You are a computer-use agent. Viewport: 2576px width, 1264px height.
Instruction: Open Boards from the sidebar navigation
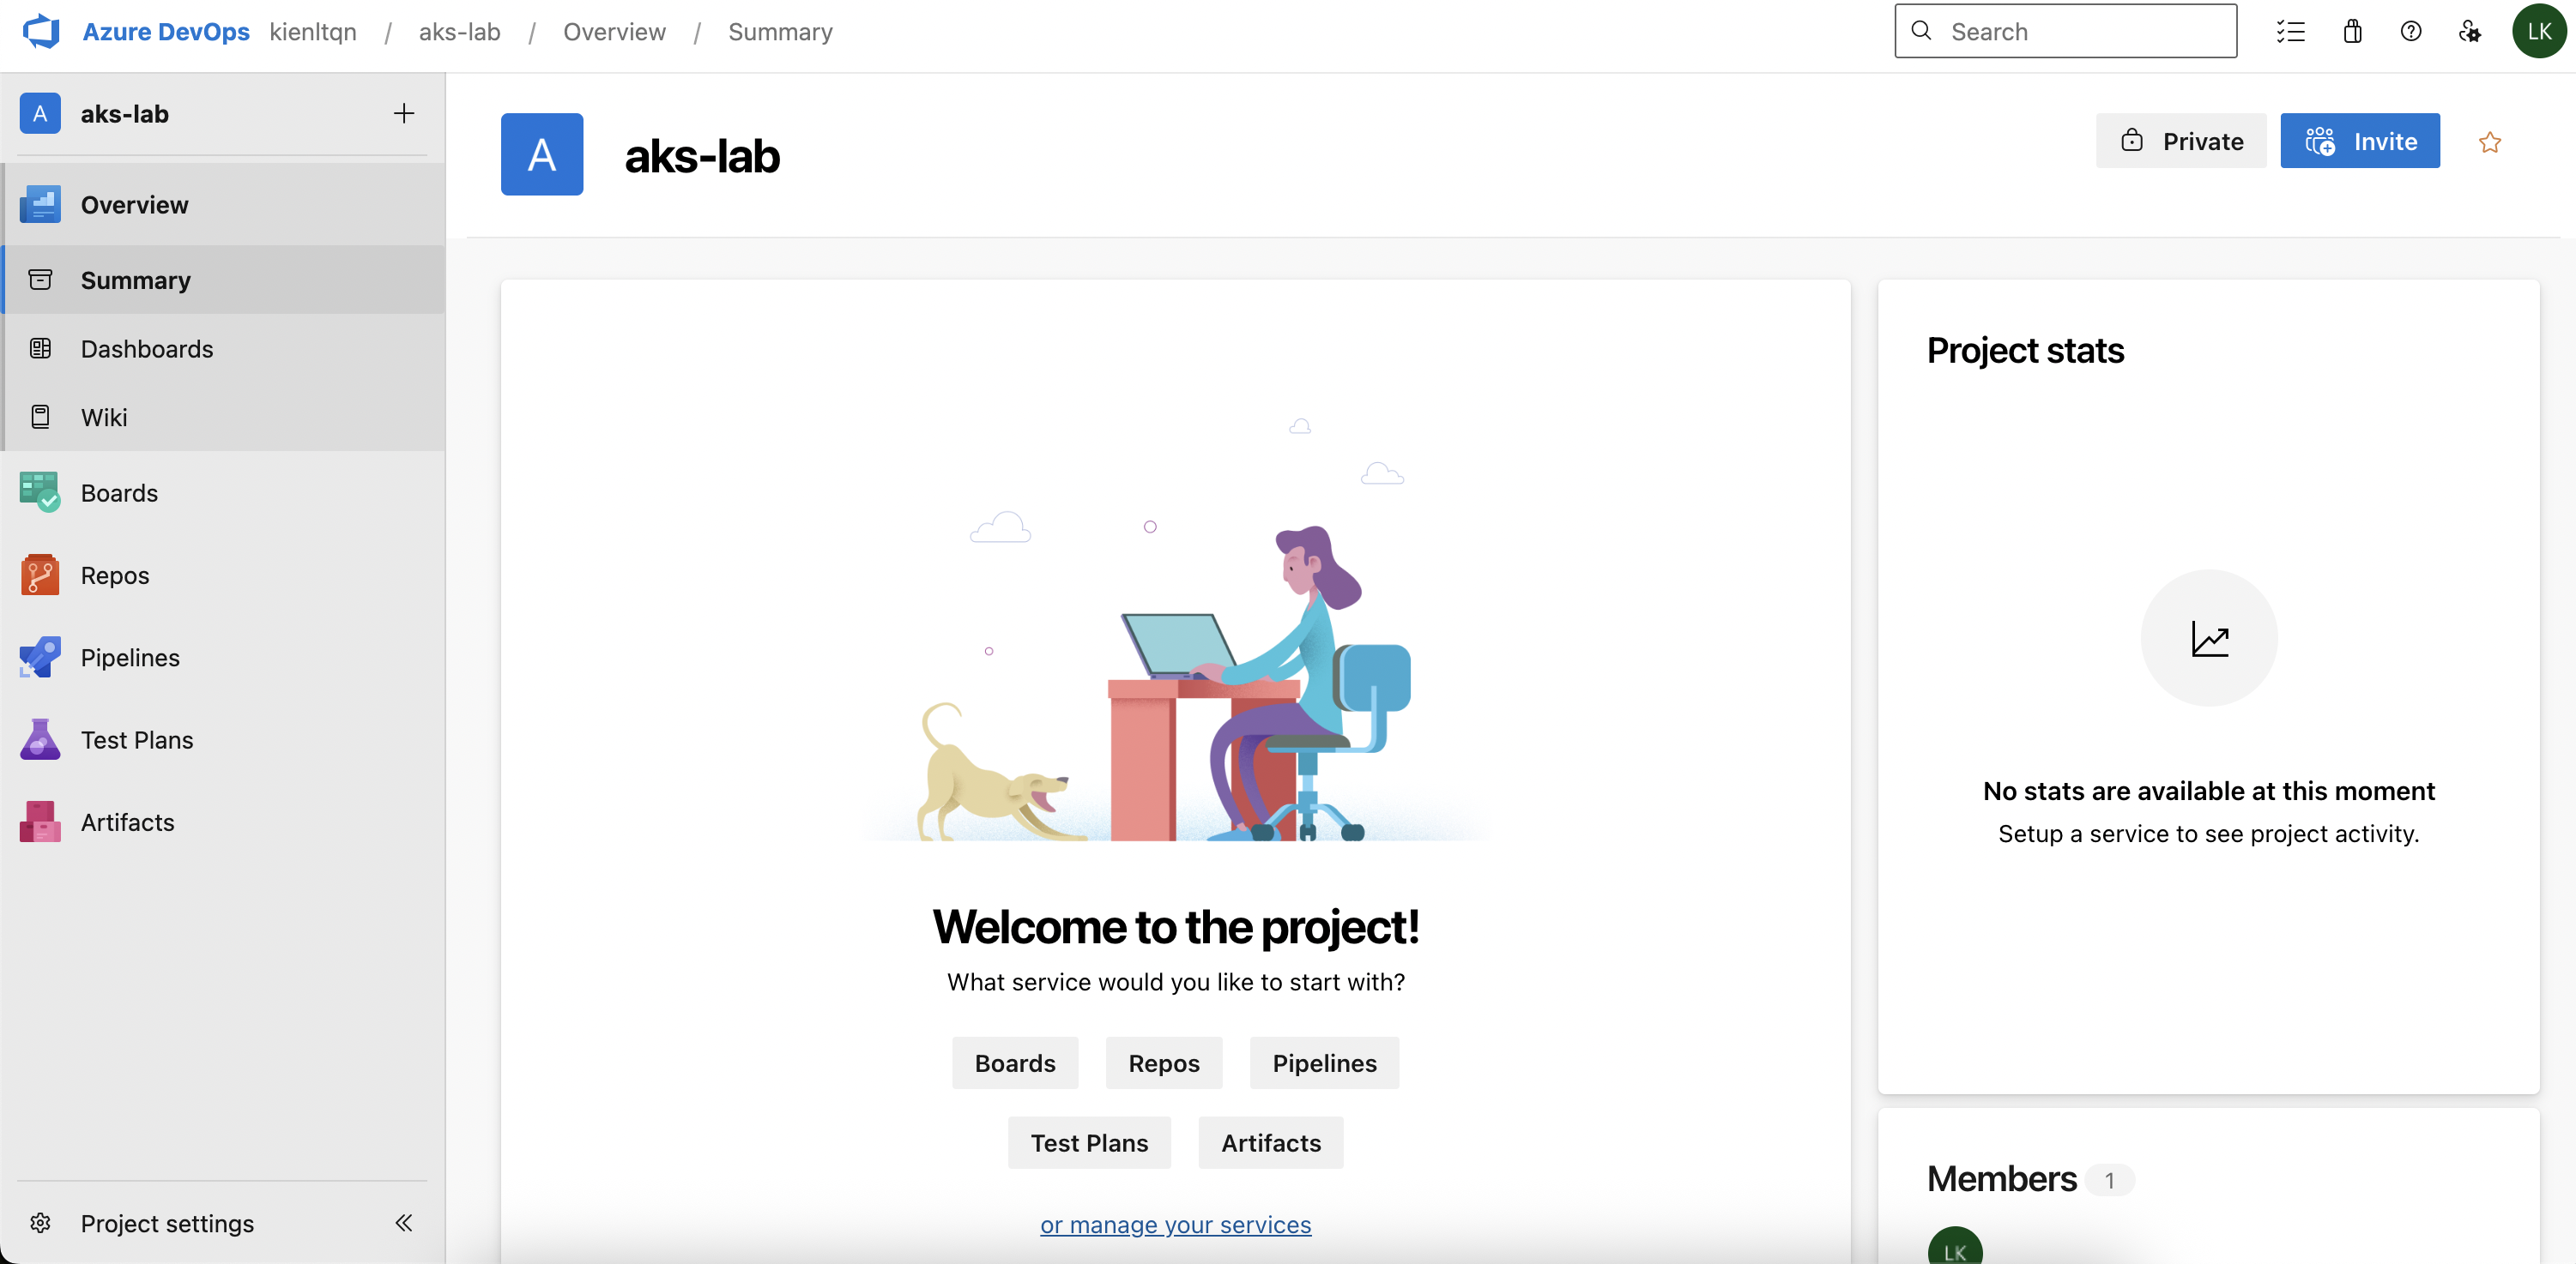tap(224, 492)
